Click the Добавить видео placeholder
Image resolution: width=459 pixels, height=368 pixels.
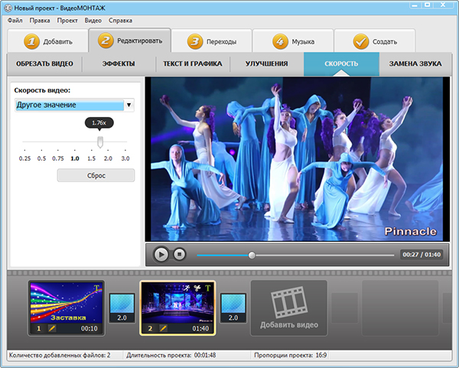tap(289, 308)
